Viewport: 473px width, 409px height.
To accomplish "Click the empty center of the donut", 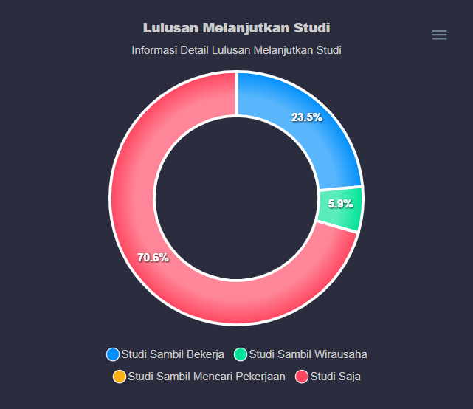I will pyautogui.click(x=236, y=199).
